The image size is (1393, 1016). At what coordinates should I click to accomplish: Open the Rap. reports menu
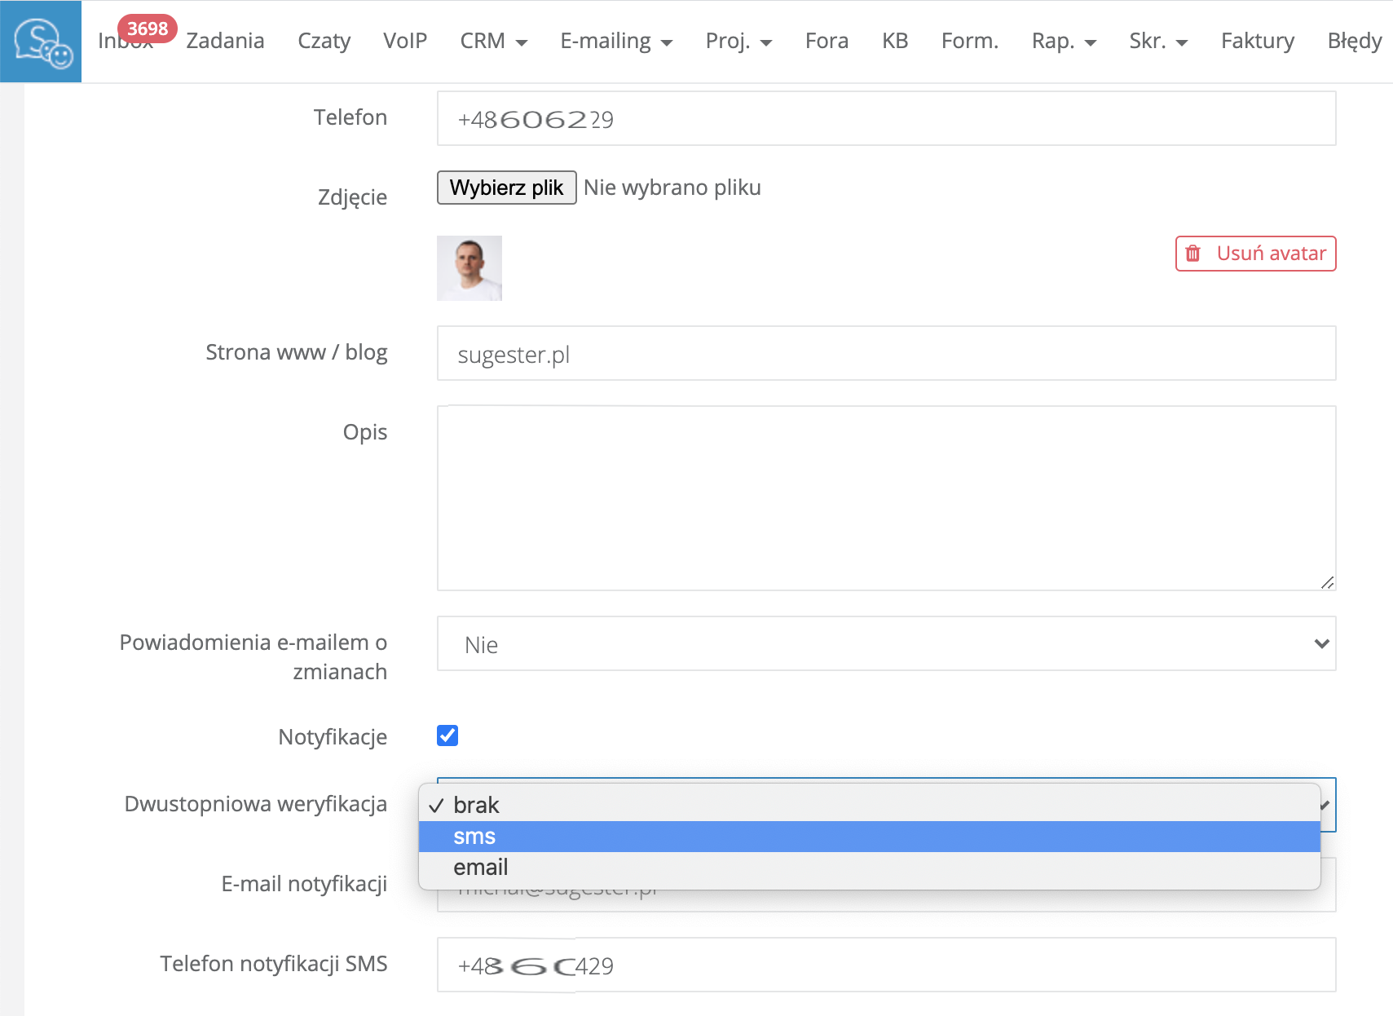tap(1063, 41)
